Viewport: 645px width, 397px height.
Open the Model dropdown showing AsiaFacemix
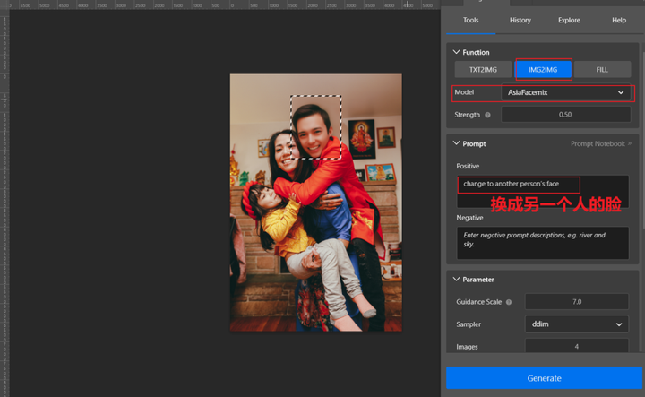[x=565, y=92]
